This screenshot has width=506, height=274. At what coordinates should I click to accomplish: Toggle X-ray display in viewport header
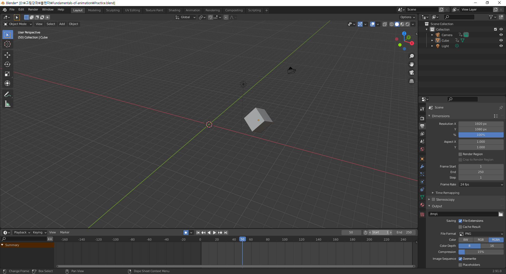[385, 24]
